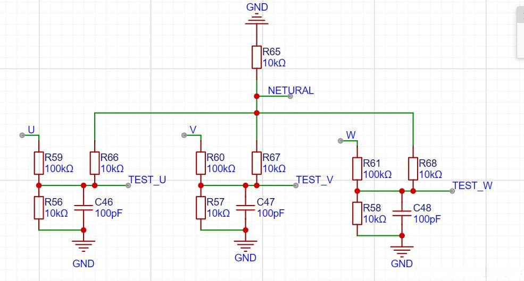Select the R59 designator text
The image size is (524, 281).
pyautogui.click(x=54, y=157)
